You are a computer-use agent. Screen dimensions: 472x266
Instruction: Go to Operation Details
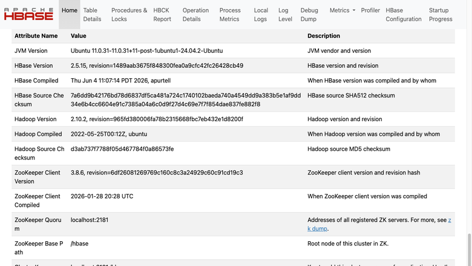point(195,15)
